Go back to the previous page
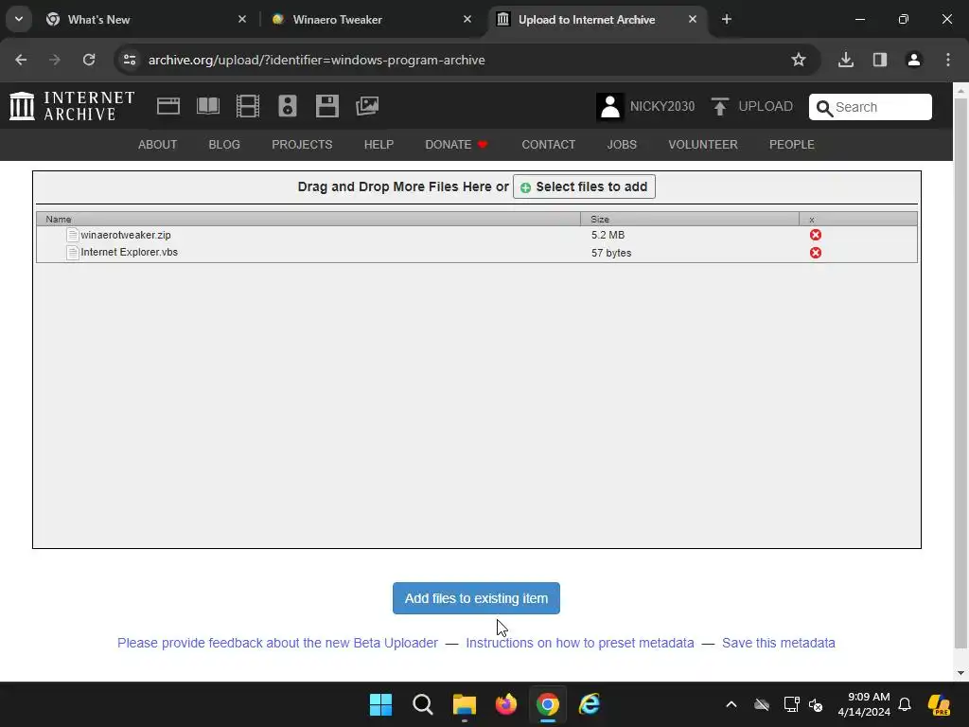The height and width of the screenshot is (727, 969). coord(21,60)
